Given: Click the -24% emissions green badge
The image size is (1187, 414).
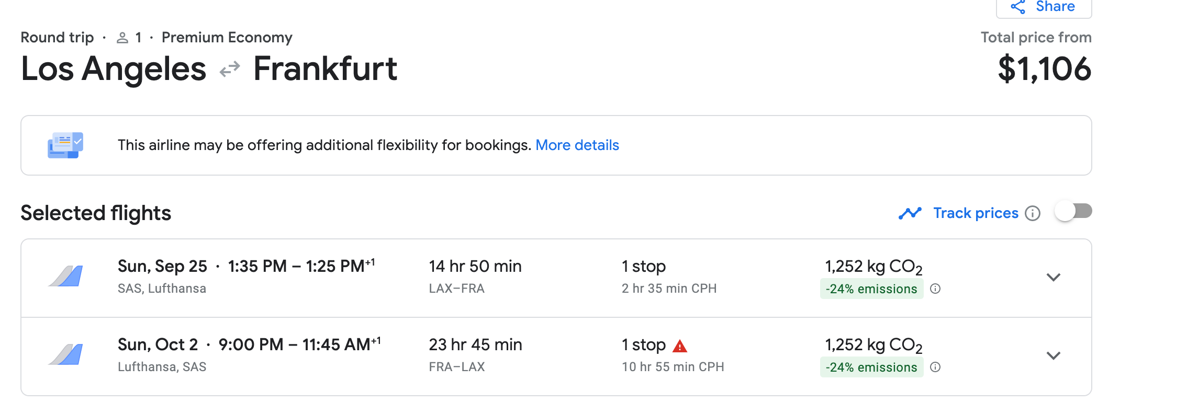Looking at the screenshot, I should pyautogui.click(x=871, y=289).
